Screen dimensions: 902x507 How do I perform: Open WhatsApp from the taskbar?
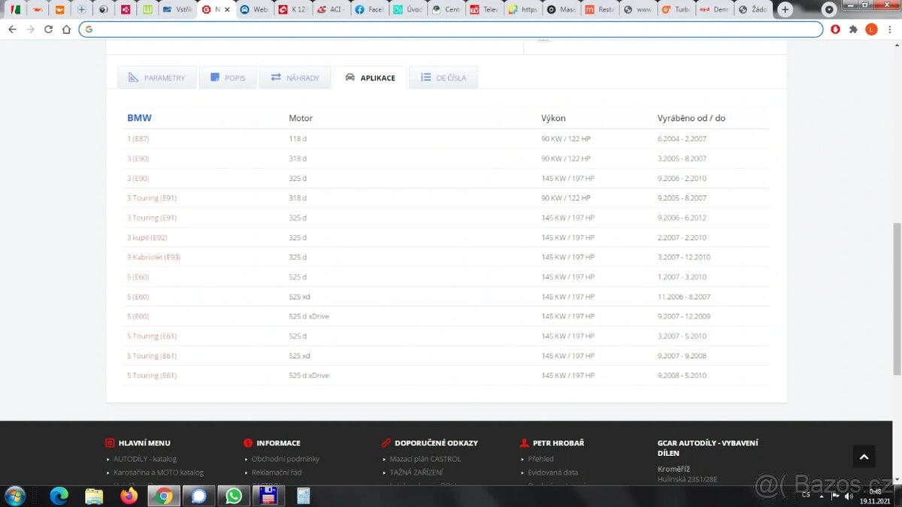coord(234,496)
